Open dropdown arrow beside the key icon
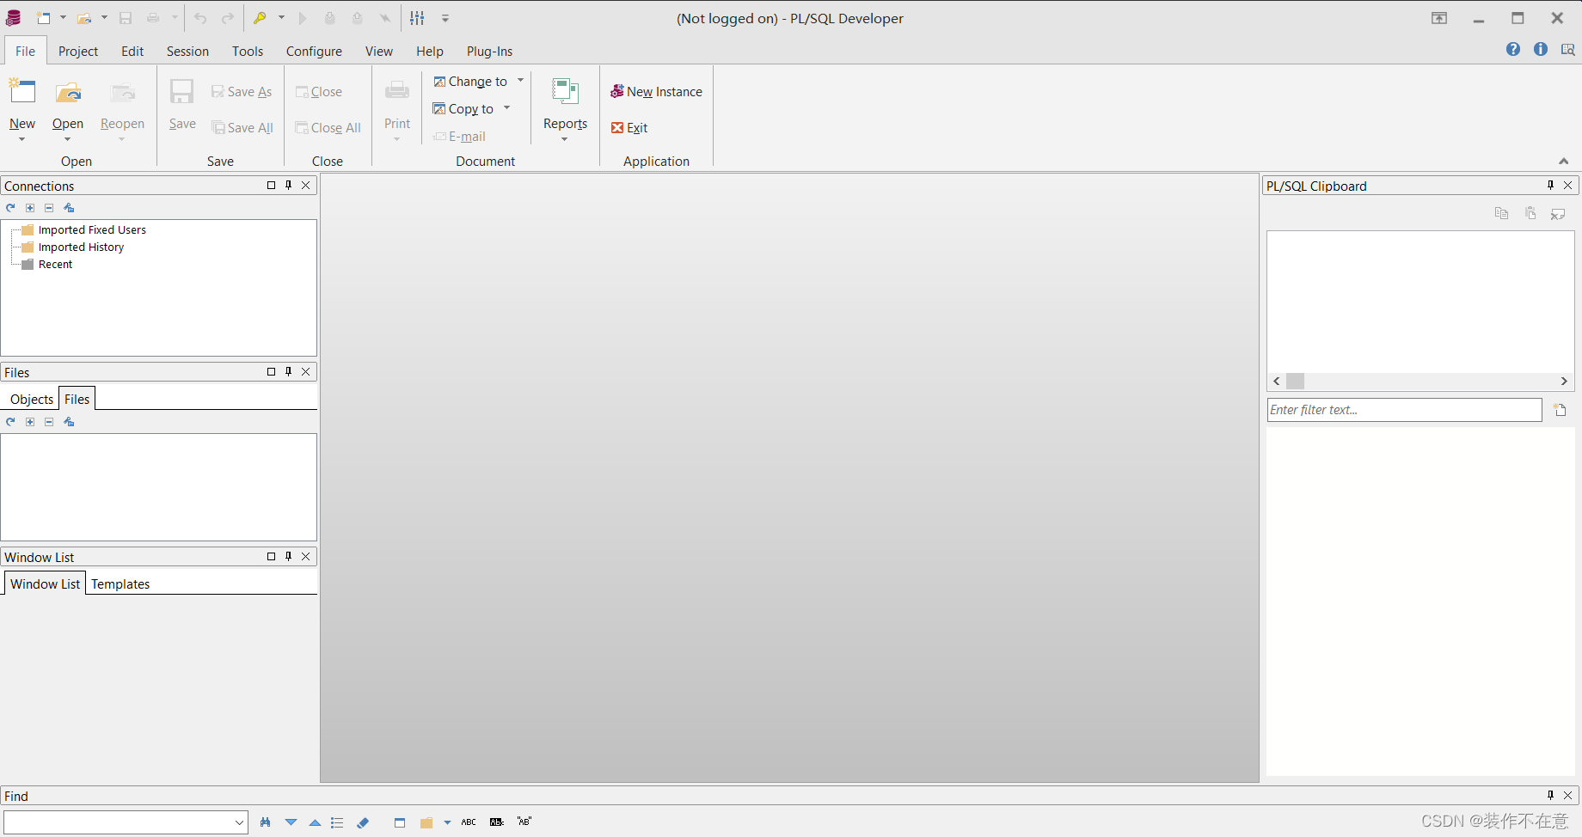This screenshot has width=1582, height=837. pos(281,18)
